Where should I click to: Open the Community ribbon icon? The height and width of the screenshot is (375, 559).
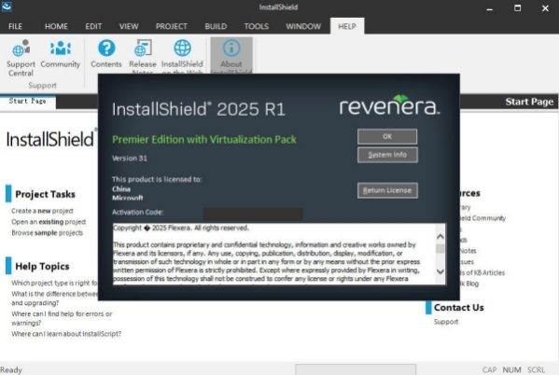point(61,54)
